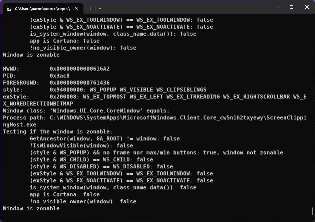Click the exStyle WS_EX_TOPMOST flags line
Viewport: 315px width, 222px height.
click(133, 97)
